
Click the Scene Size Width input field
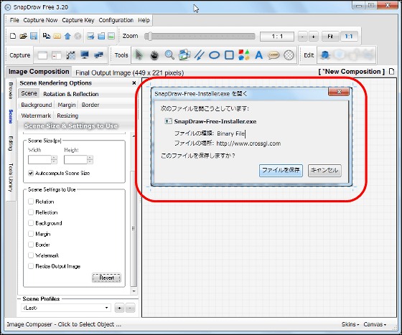[x=39, y=159]
